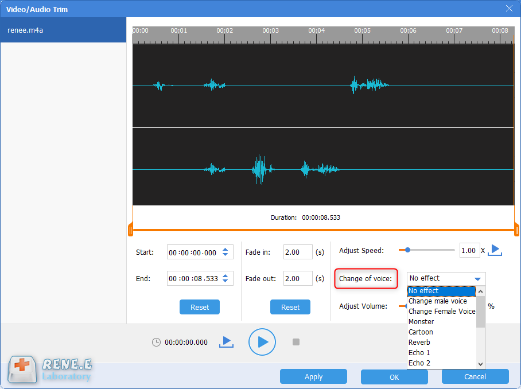The width and height of the screenshot is (521, 389).
Task: Click Apply button
Action: [313, 377]
